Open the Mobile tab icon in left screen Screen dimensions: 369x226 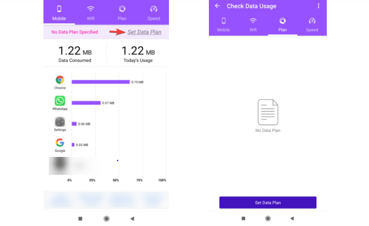point(59,9)
